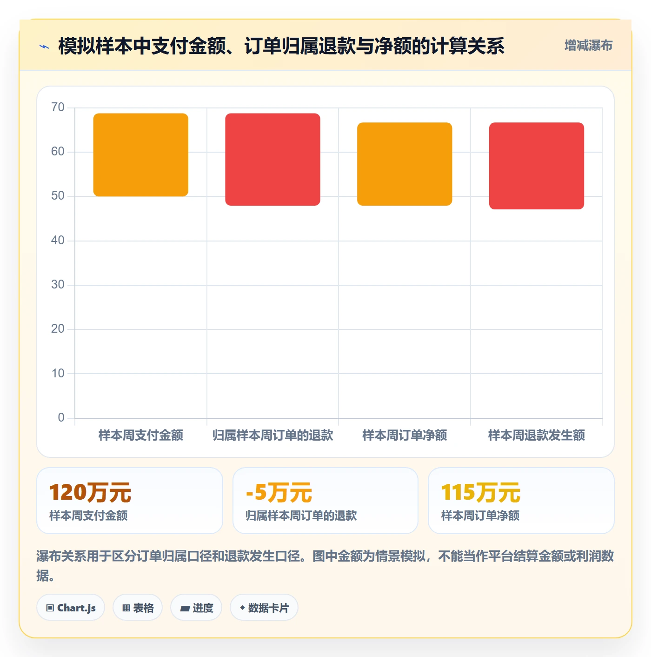Click the grid icon in 表格 tag
The image size is (651, 657).
[126, 608]
